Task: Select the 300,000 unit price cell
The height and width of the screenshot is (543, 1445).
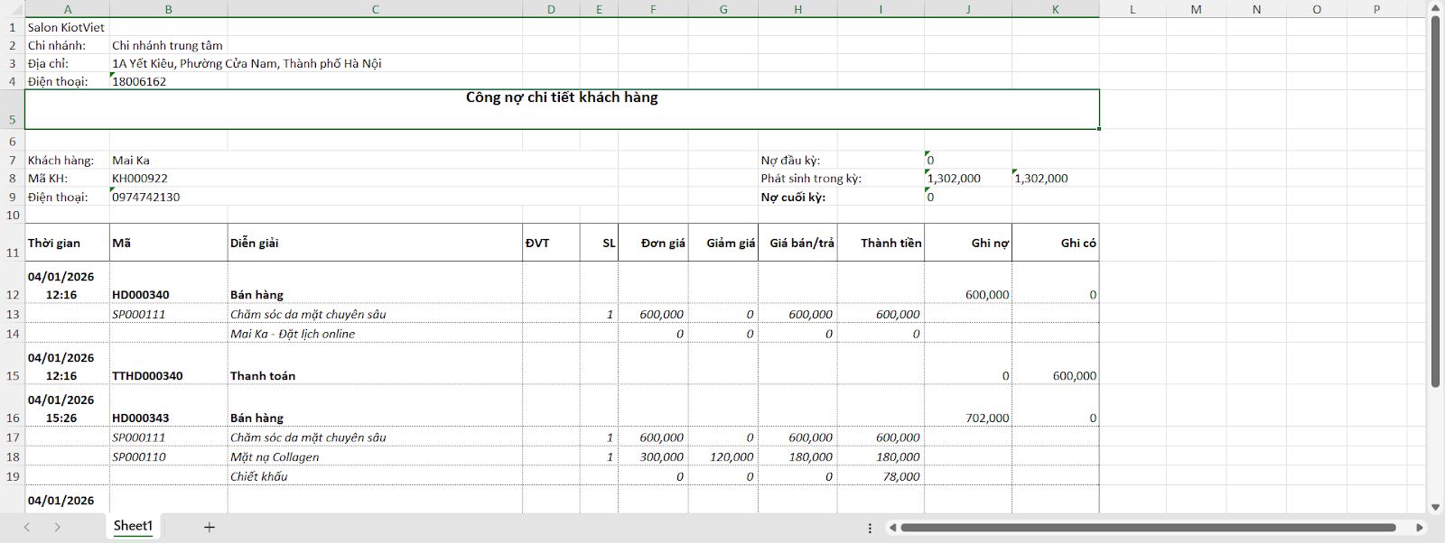Action: [x=653, y=456]
